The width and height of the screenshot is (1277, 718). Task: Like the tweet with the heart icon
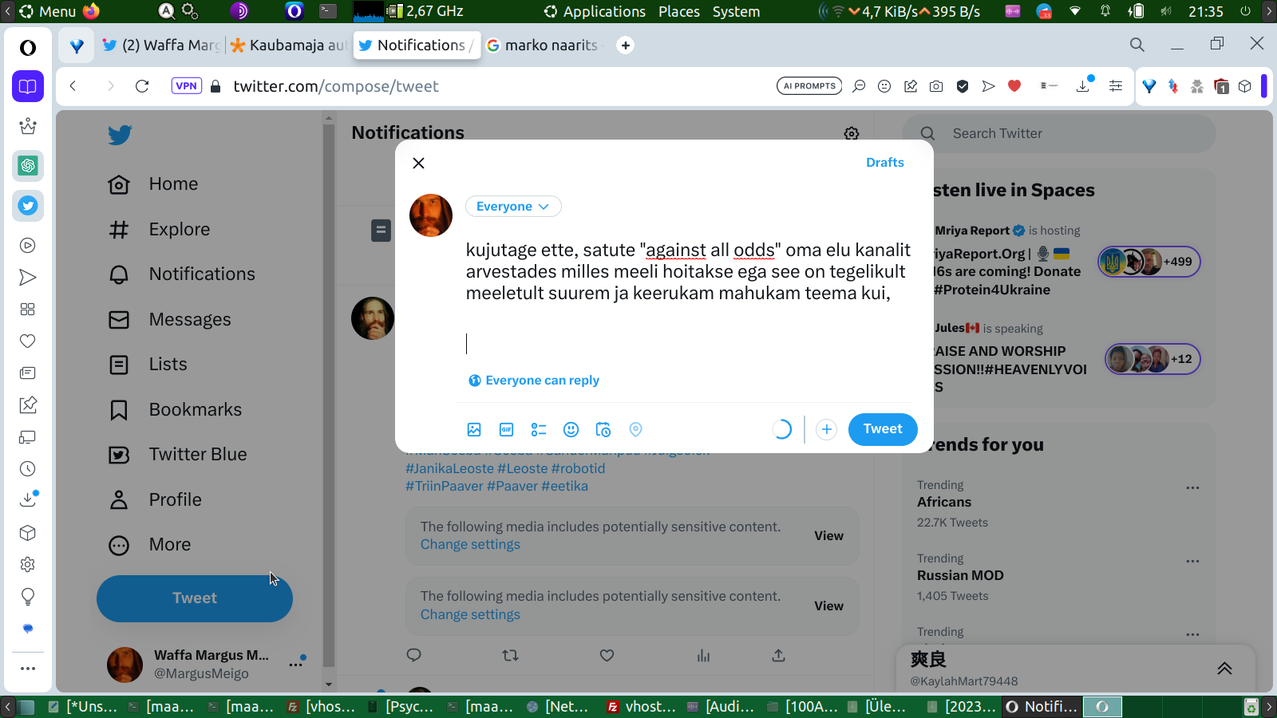point(607,655)
